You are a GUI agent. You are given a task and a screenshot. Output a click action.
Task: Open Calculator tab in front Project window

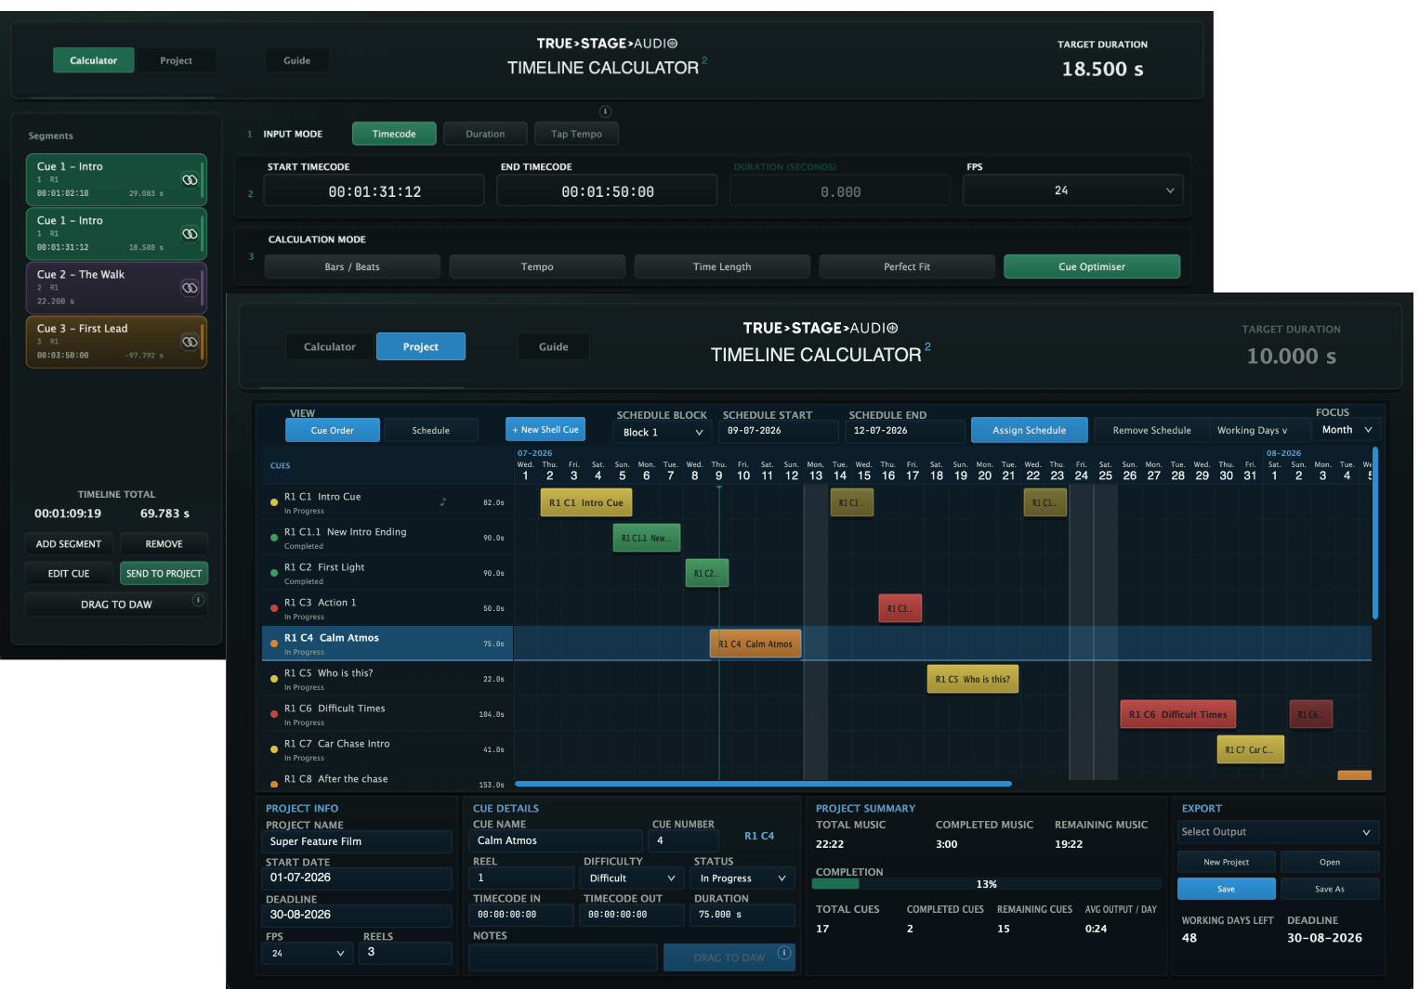click(x=330, y=346)
